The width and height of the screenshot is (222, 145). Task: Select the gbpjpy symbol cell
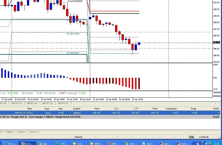pos(76,113)
